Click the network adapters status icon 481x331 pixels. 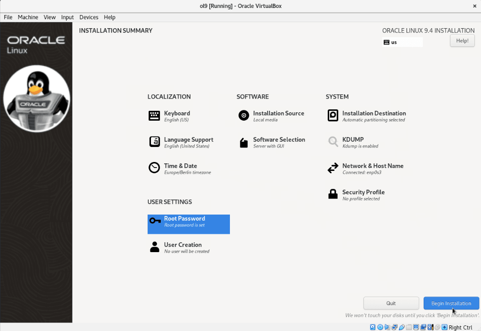pos(394,327)
